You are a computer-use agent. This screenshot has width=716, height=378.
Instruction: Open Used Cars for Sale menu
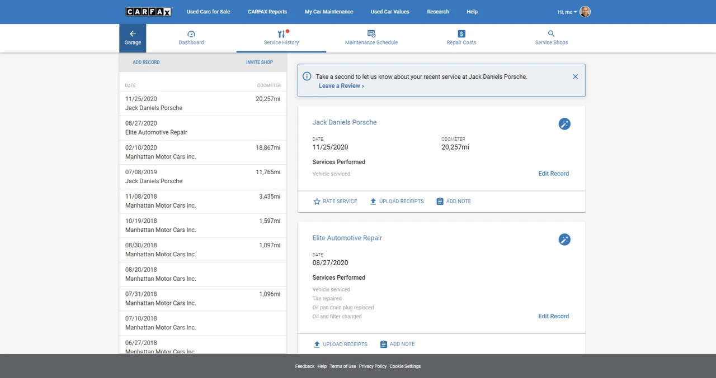208,12
